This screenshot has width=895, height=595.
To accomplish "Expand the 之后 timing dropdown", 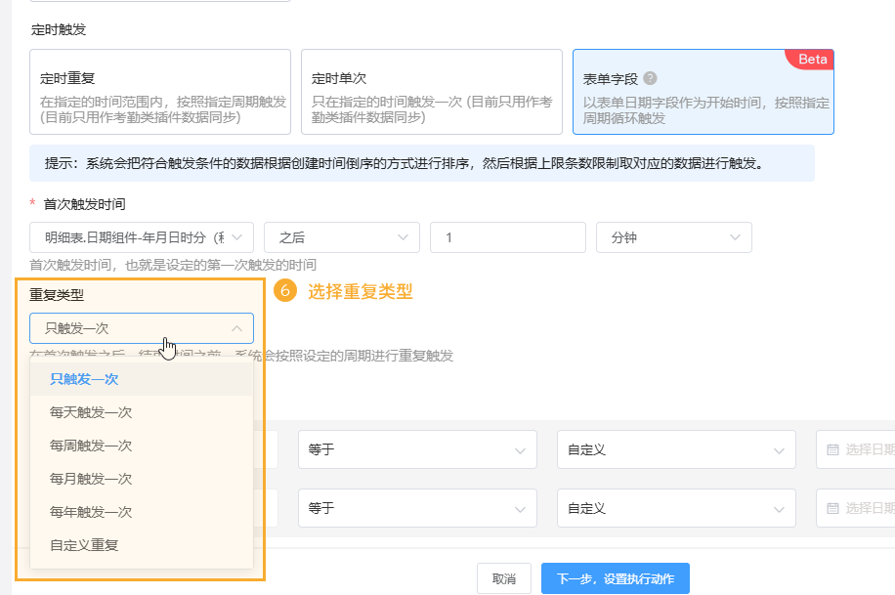I will (x=341, y=237).
